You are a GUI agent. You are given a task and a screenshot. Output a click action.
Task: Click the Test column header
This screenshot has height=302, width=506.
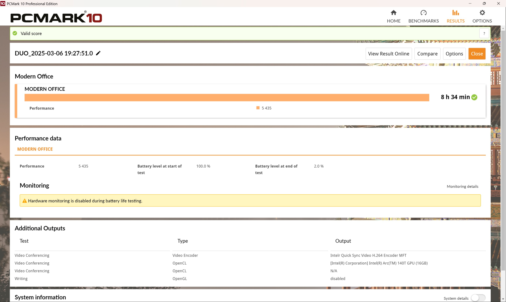pyautogui.click(x=24, y=241)
